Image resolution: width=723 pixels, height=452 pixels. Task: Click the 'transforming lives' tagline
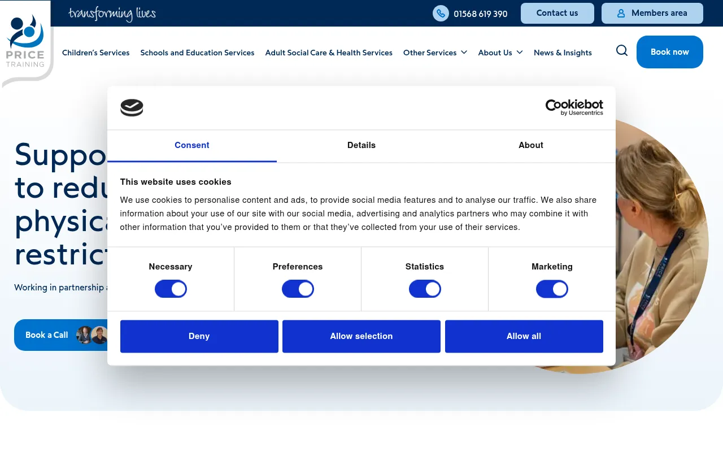click(x=112, y=14)
